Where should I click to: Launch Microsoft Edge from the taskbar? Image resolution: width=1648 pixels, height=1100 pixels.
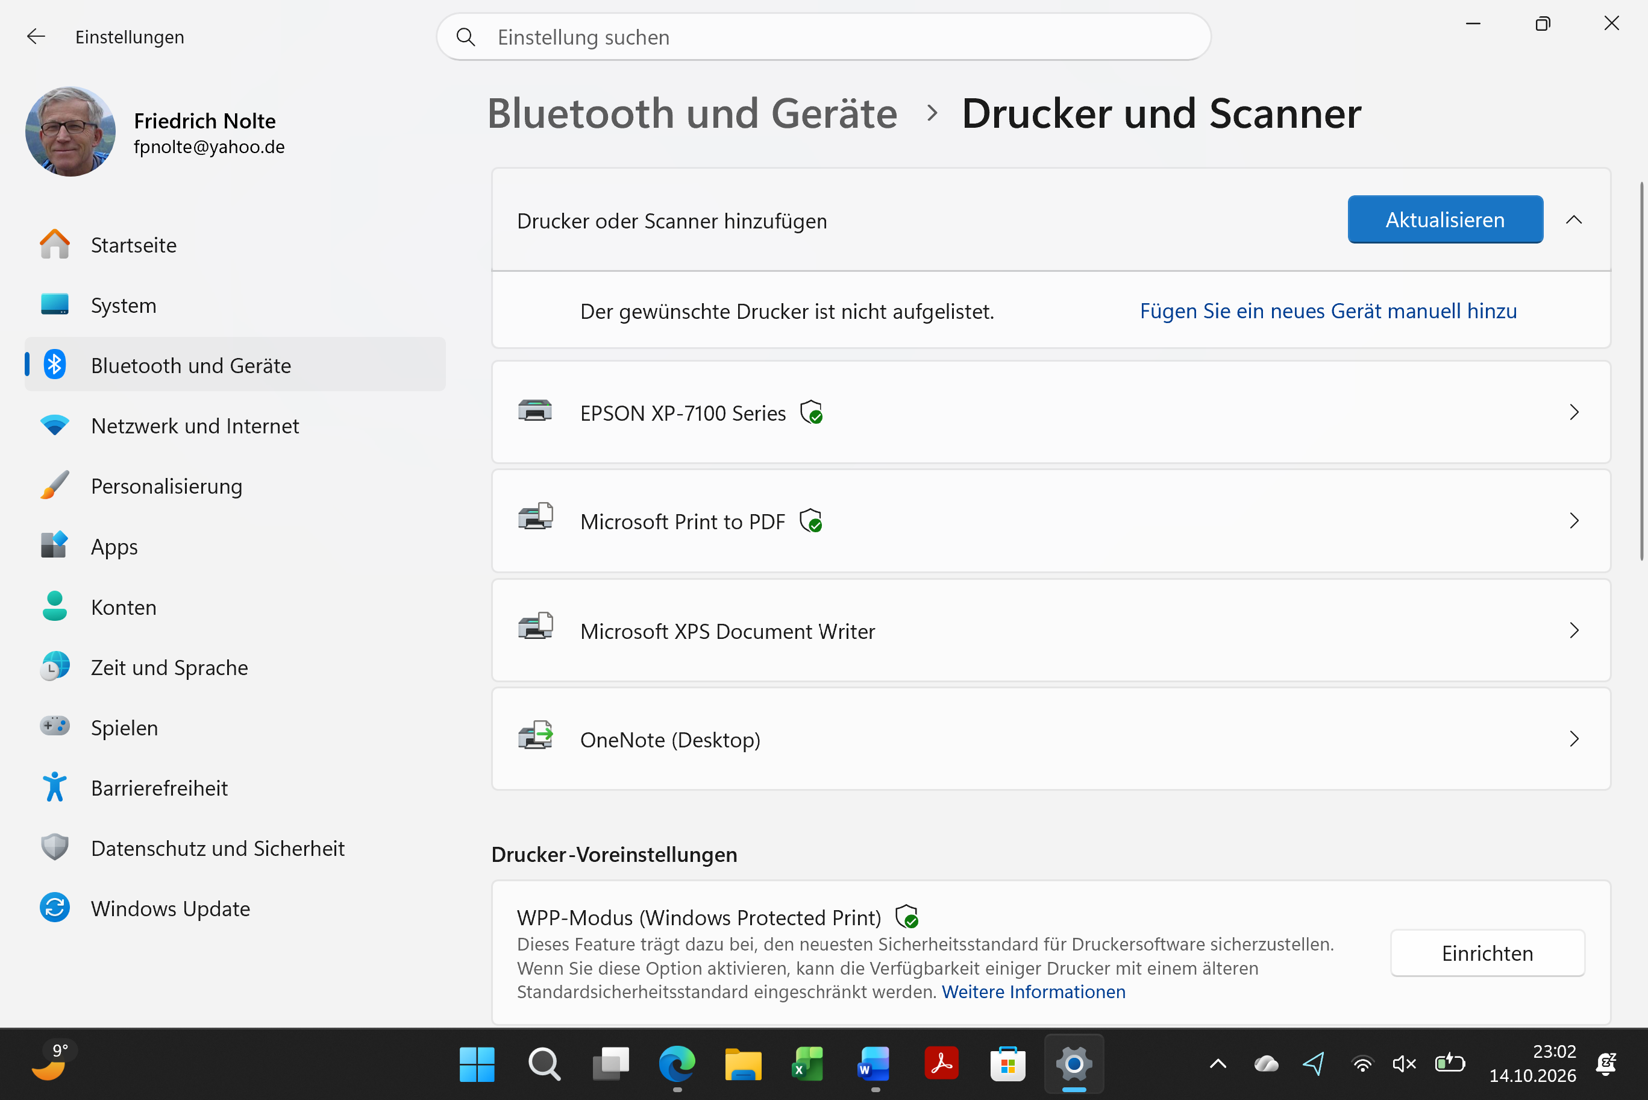(677, 1064)
